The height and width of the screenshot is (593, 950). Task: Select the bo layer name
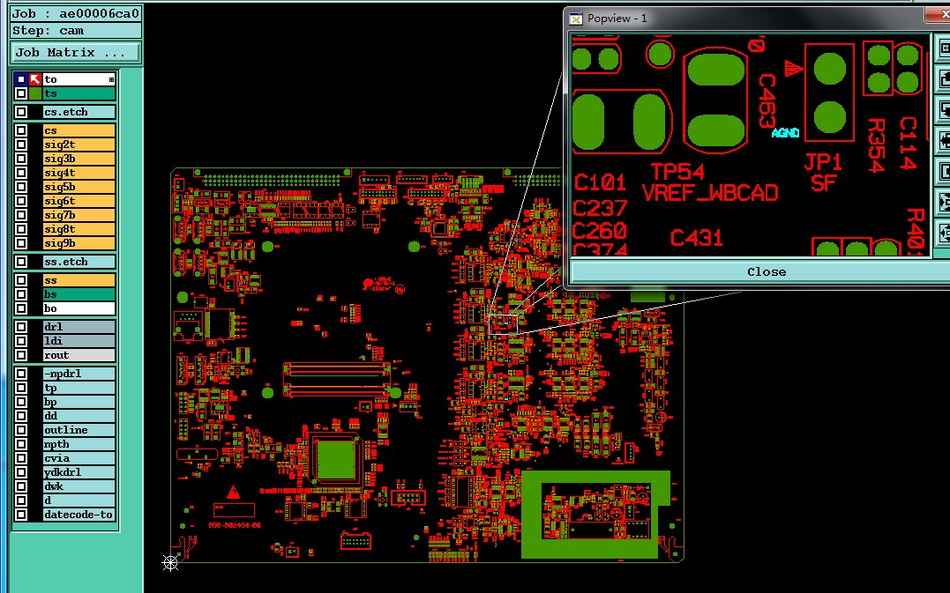point(79,308)
